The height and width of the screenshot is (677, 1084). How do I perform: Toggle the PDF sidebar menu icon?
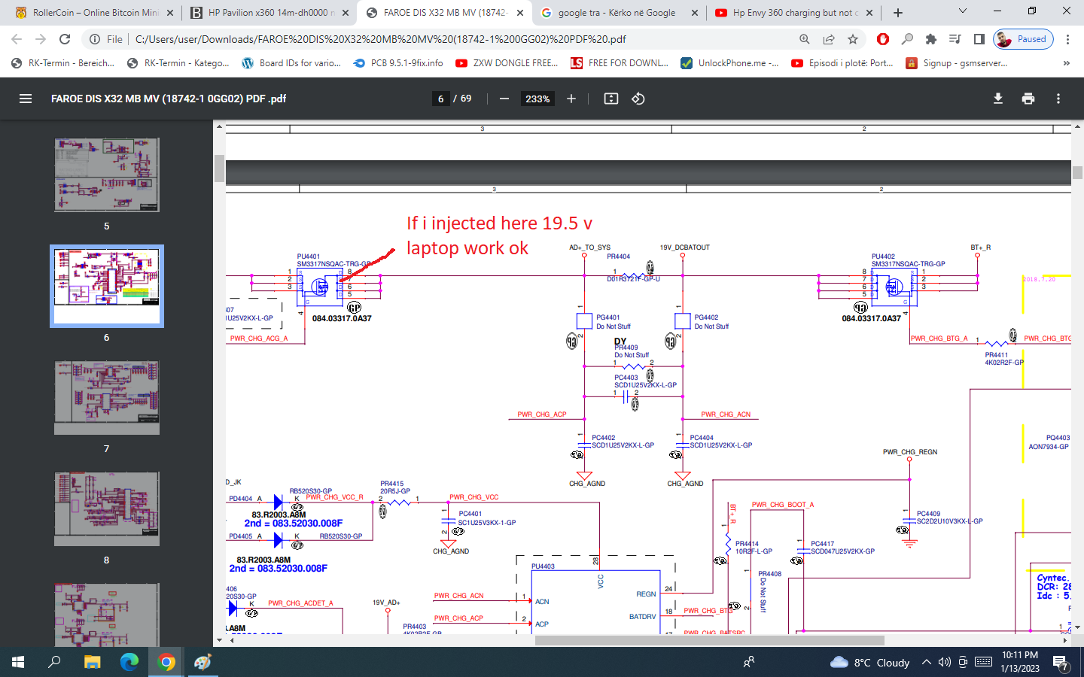click(25, 99)
